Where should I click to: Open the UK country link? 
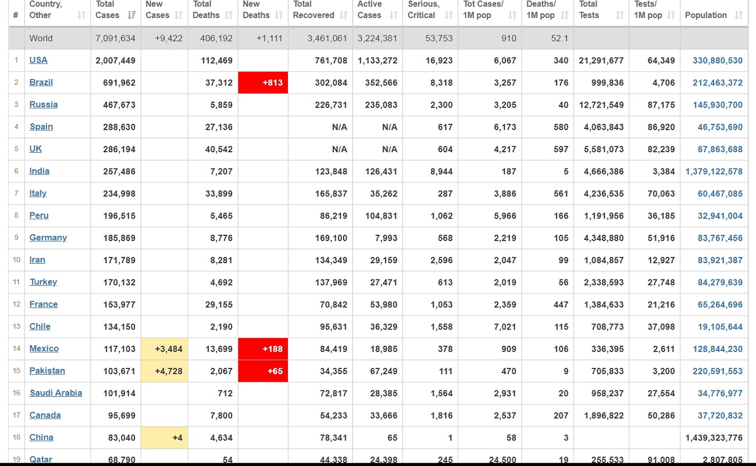point(36,148)
